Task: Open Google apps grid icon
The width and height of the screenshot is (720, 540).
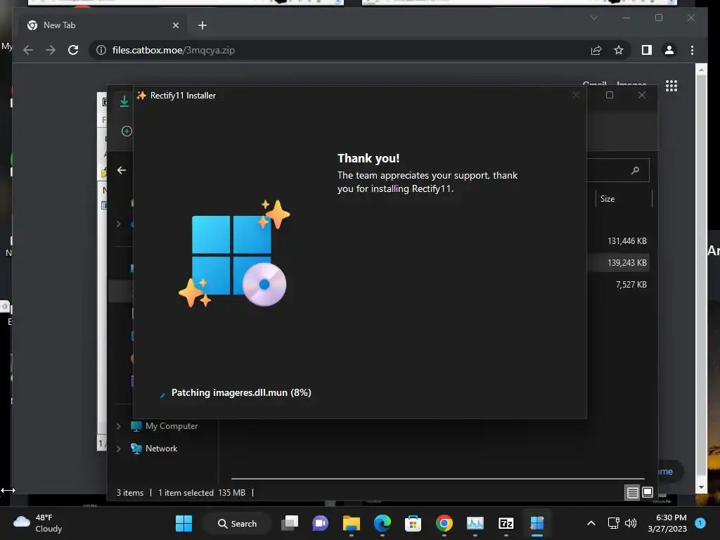Action: (671, 86)
